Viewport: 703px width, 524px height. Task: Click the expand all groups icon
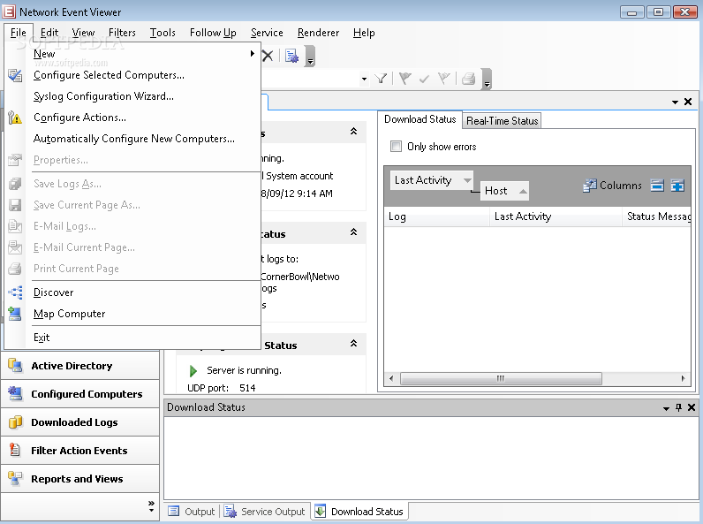[677, 186]
